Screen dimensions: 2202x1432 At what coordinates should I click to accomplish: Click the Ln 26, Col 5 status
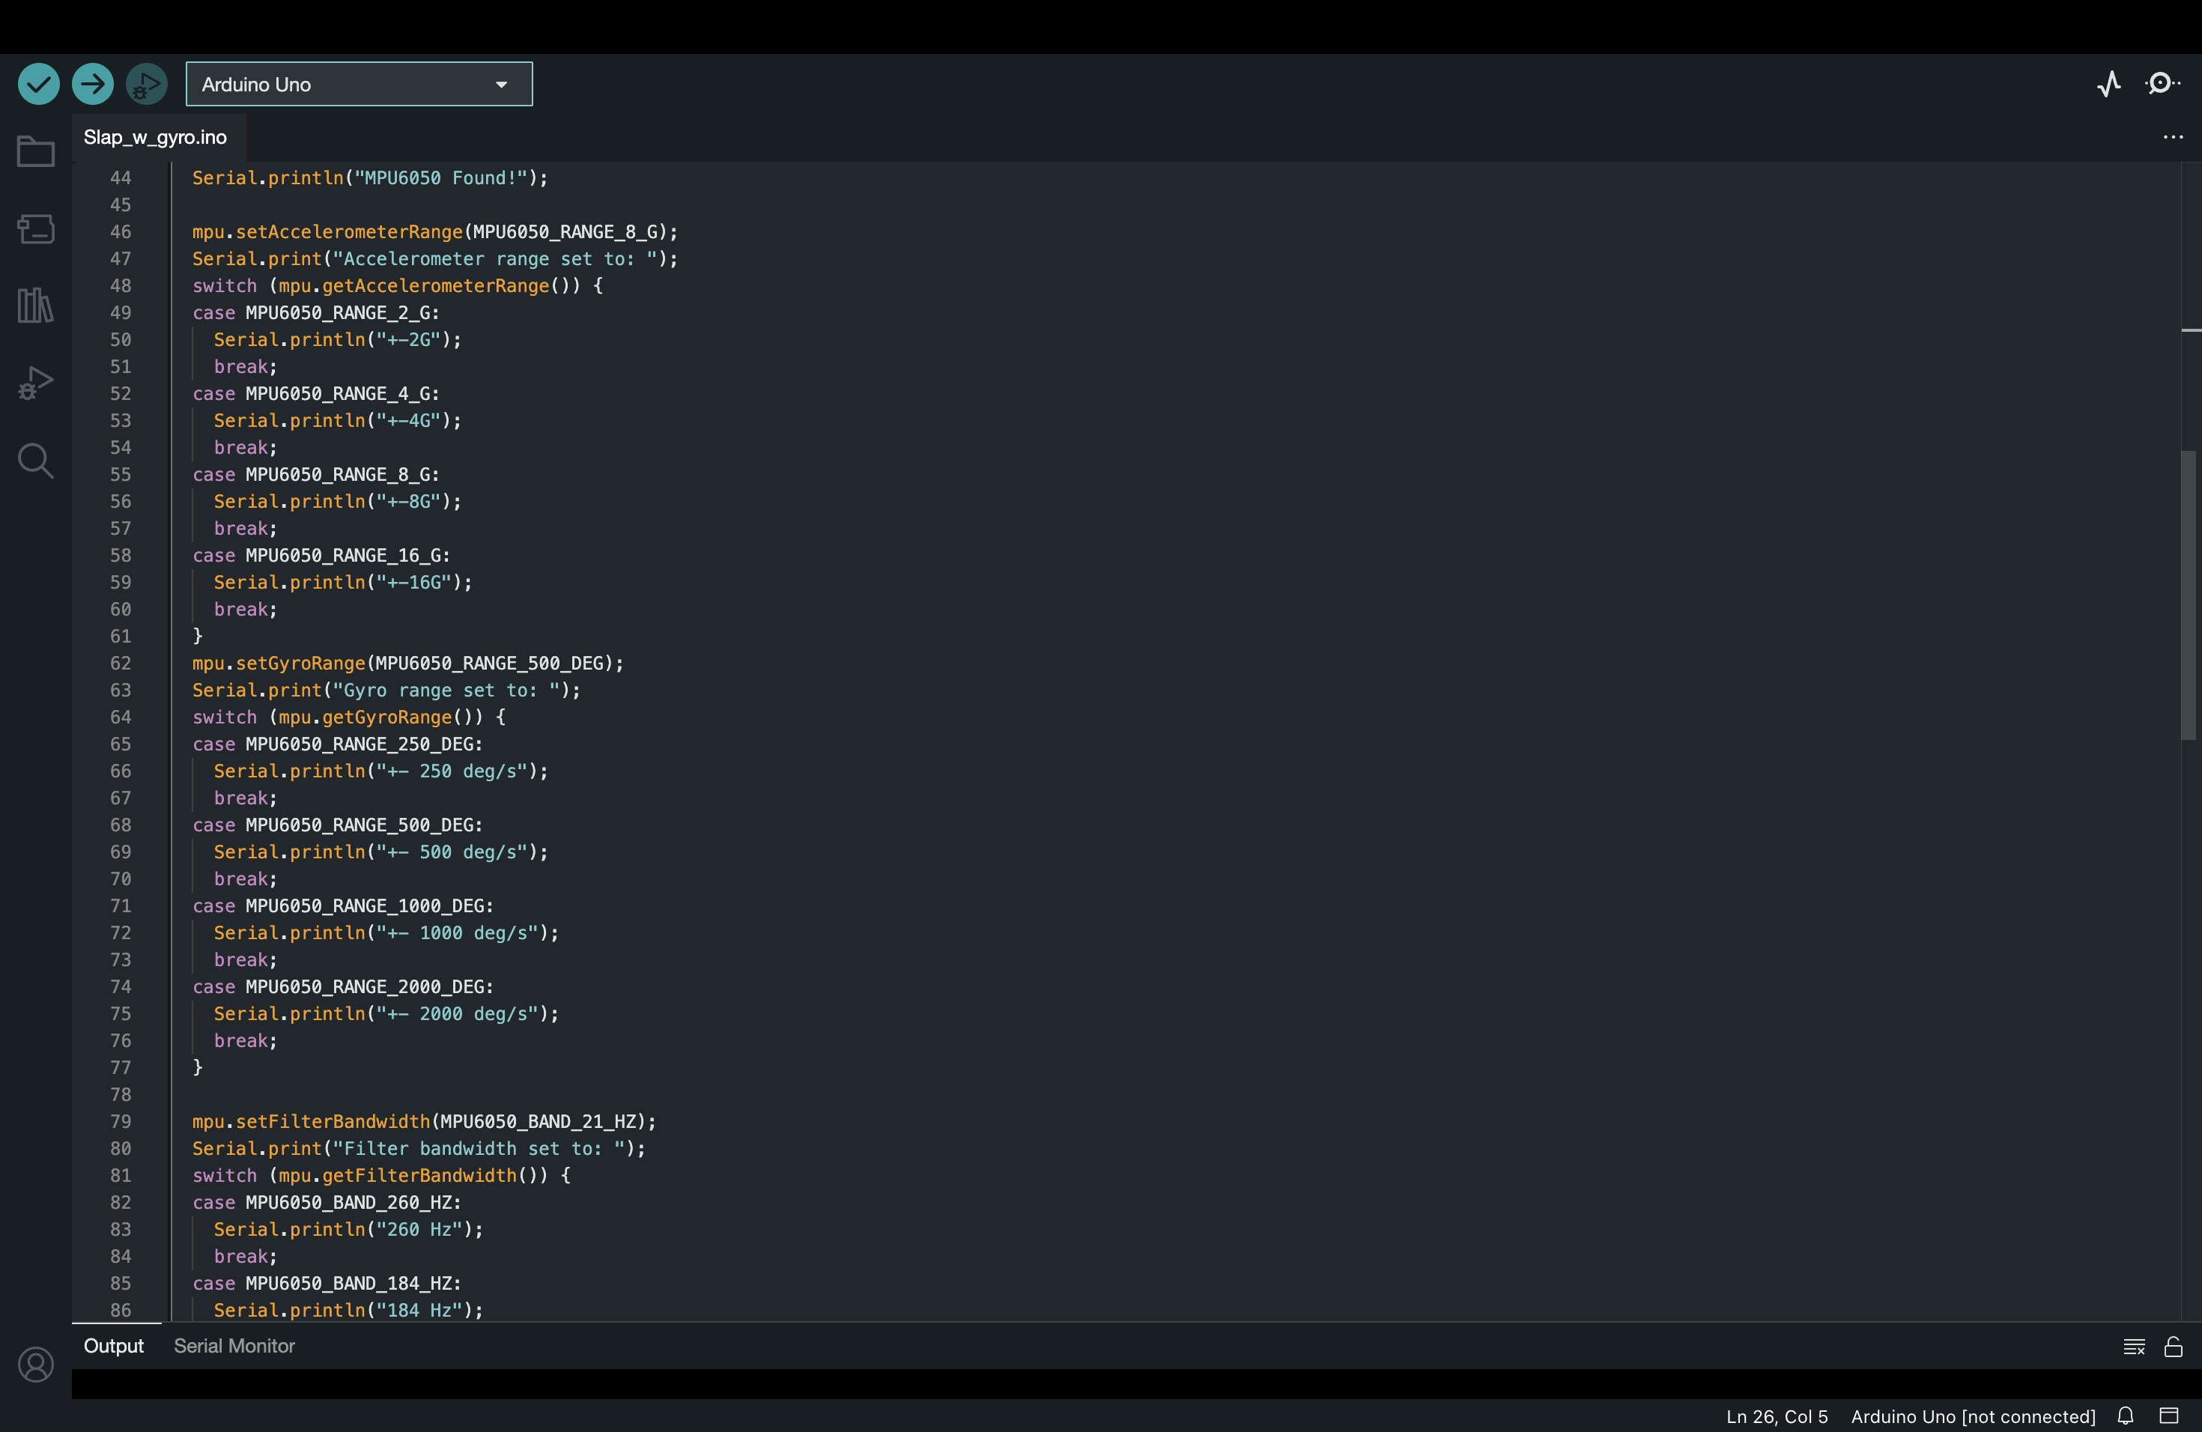1777,1416
